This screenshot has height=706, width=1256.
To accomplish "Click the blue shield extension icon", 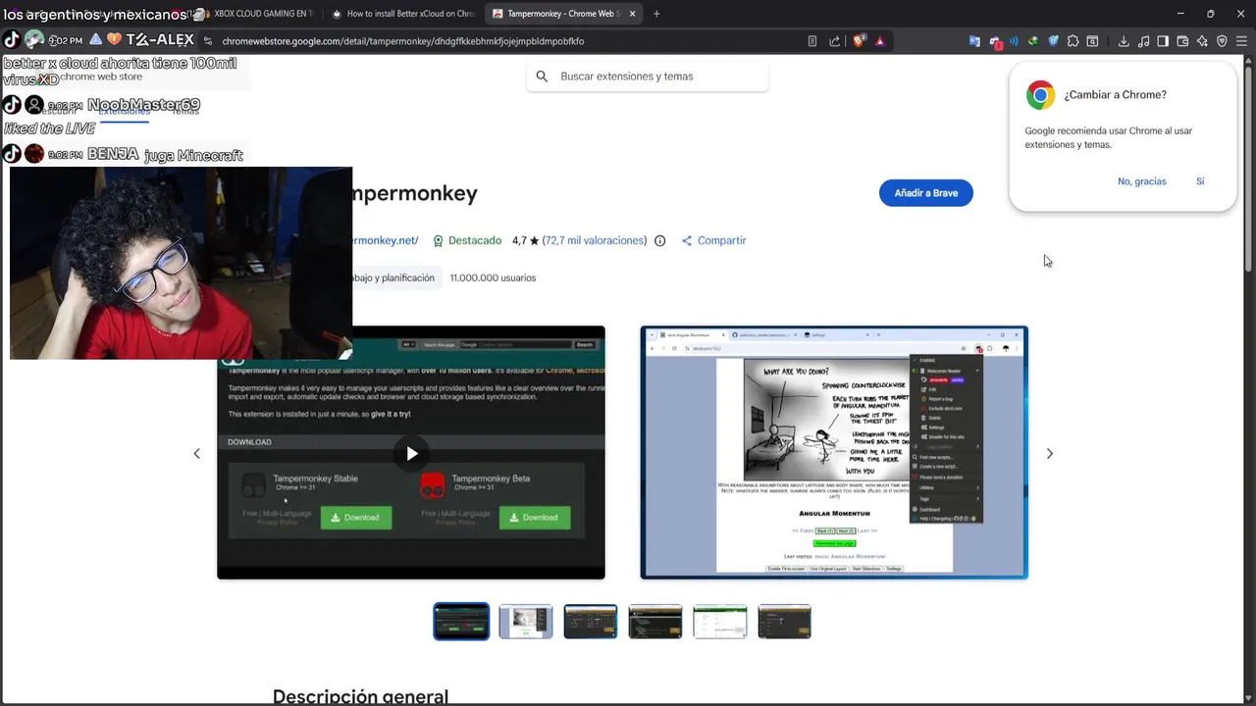I will click(1053, 41).
